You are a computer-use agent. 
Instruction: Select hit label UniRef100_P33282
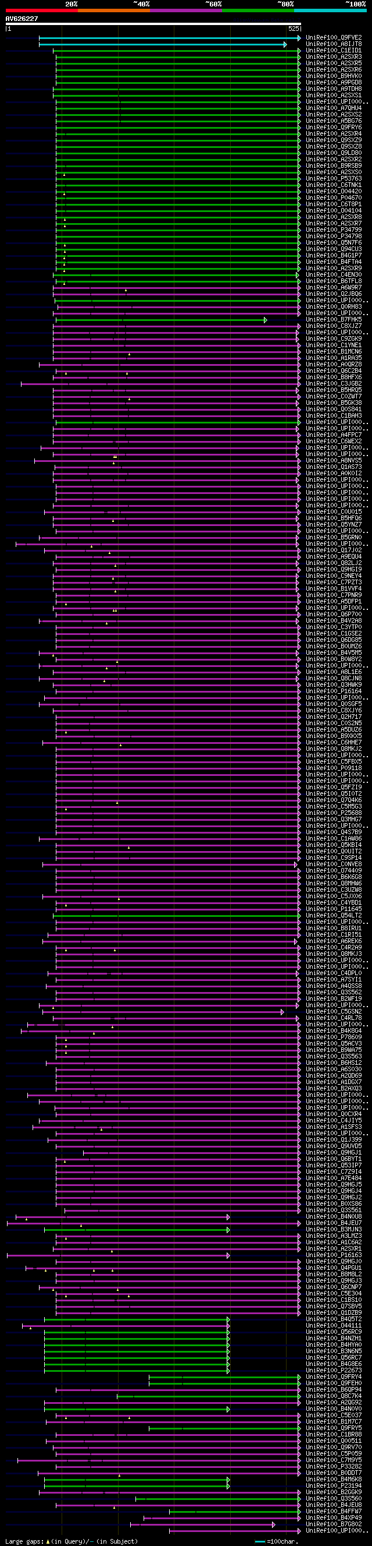(x=334, y=1466)
